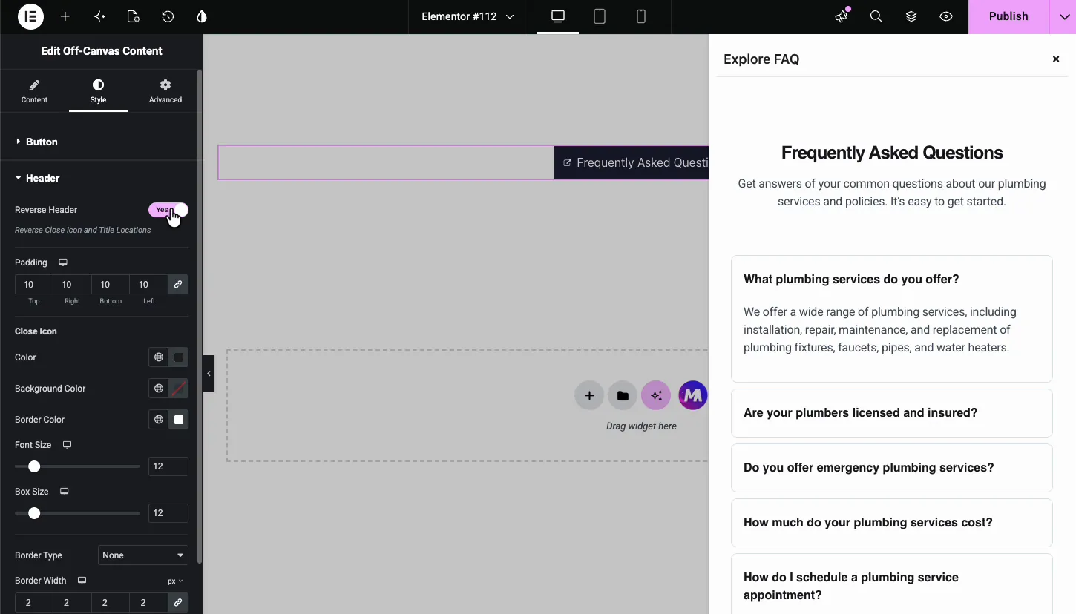The height and width of the screenshot is (614, 1076).
Task: Switch to mobile preview mode
Action: 641,16
